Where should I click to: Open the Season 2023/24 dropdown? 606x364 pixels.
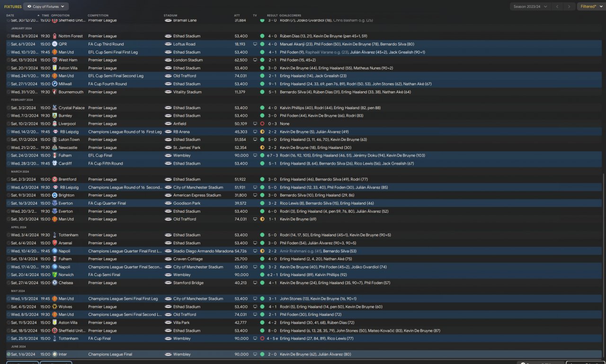[530, 7]
